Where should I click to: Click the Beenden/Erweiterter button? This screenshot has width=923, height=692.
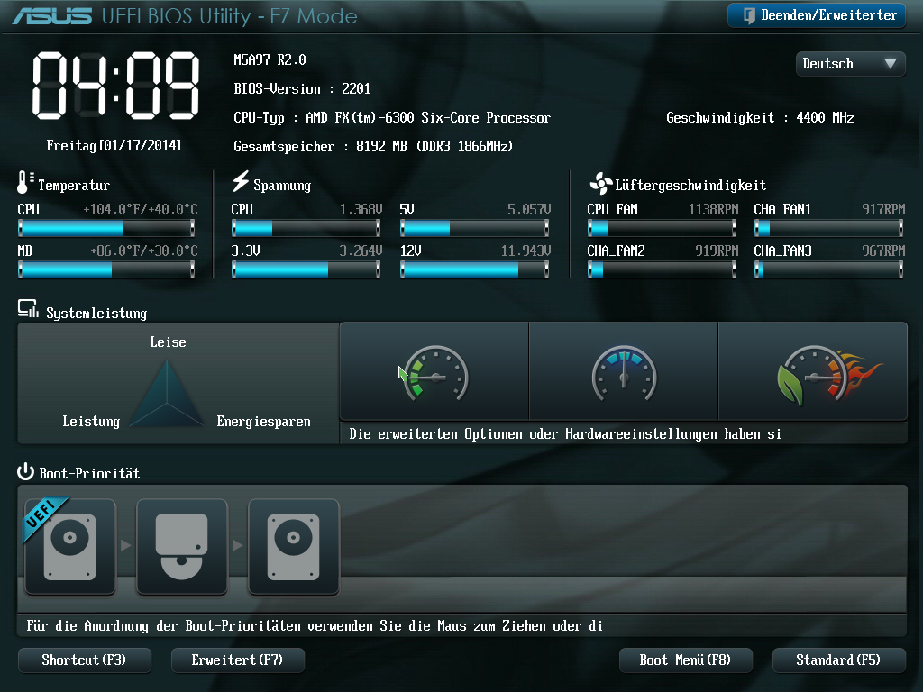click(x=817, y=15)
